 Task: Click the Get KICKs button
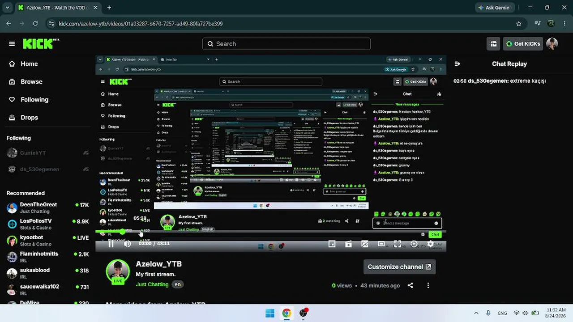coord(523,44)
